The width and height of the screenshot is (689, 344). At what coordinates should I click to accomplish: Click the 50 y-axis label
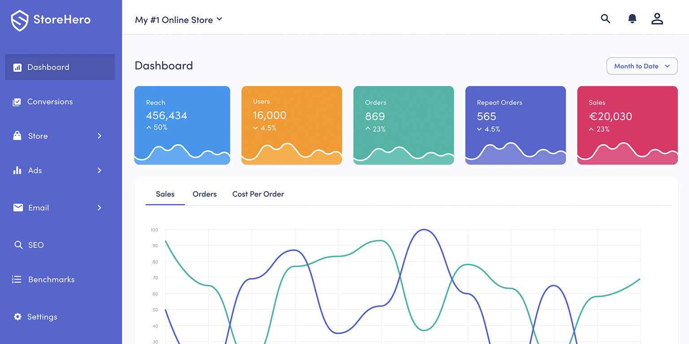[155, 310]
